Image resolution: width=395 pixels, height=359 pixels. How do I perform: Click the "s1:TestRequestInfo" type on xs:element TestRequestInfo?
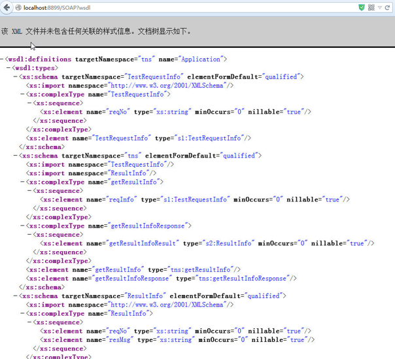[209, 139]
